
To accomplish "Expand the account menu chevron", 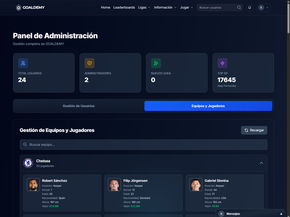I will [x=267, y=8].
